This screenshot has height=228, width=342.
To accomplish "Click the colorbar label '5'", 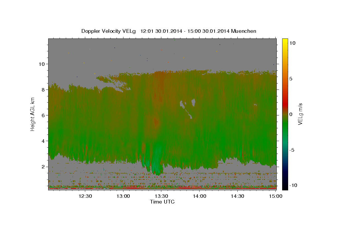I will click(291, 78).
